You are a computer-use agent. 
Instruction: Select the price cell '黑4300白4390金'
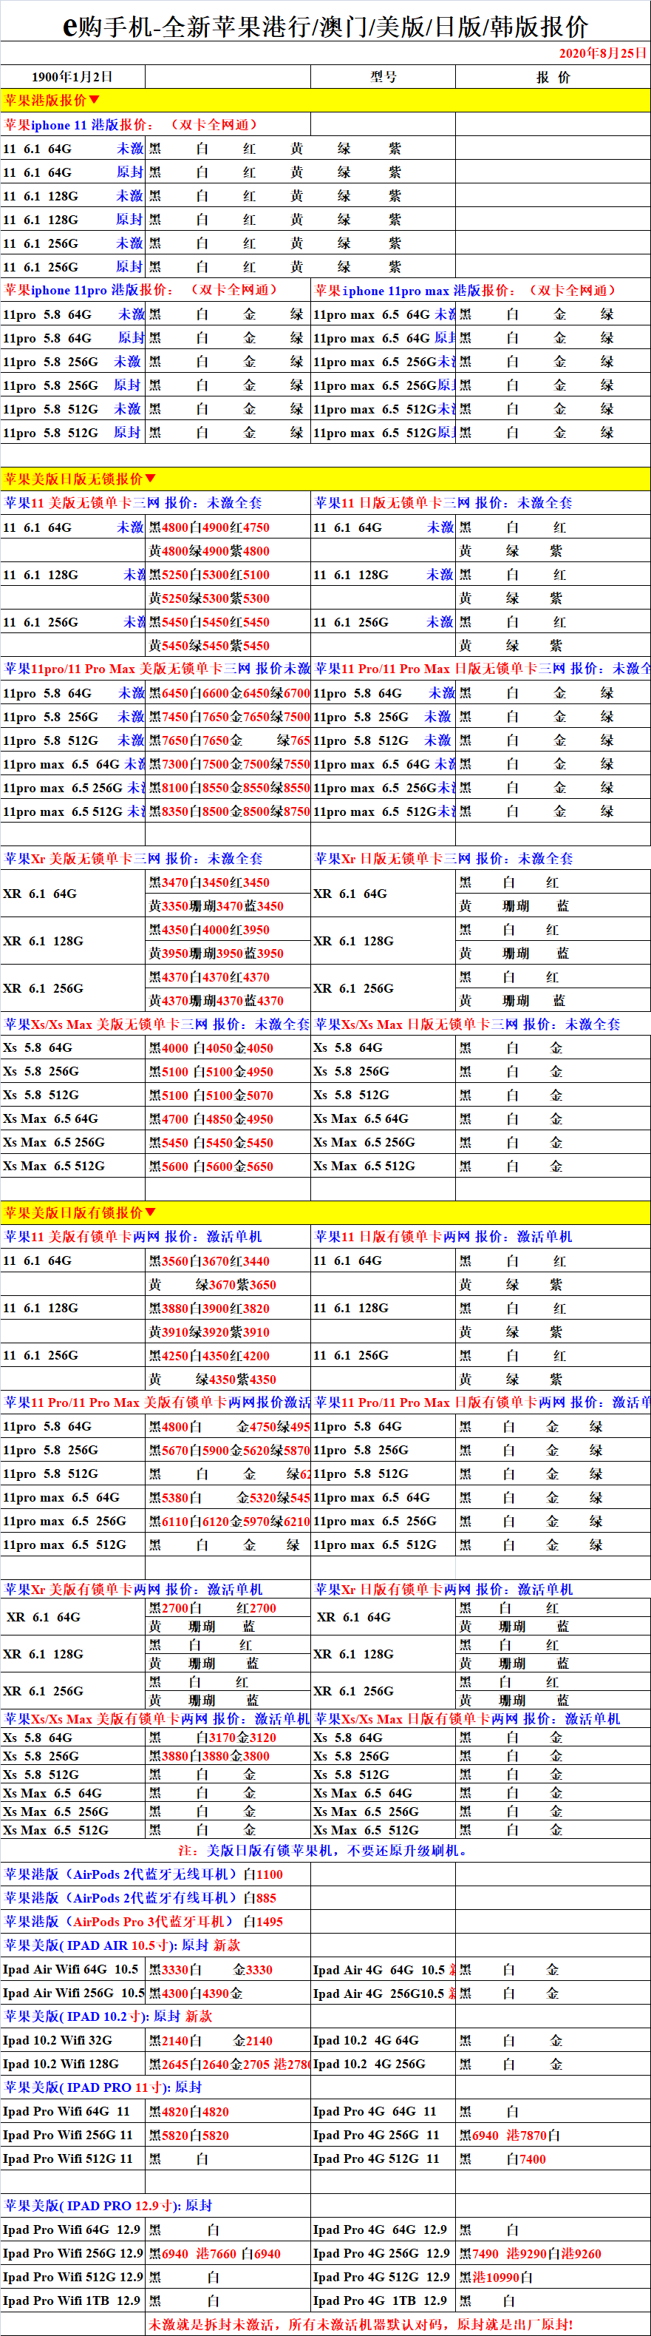tap(228, 1992)
